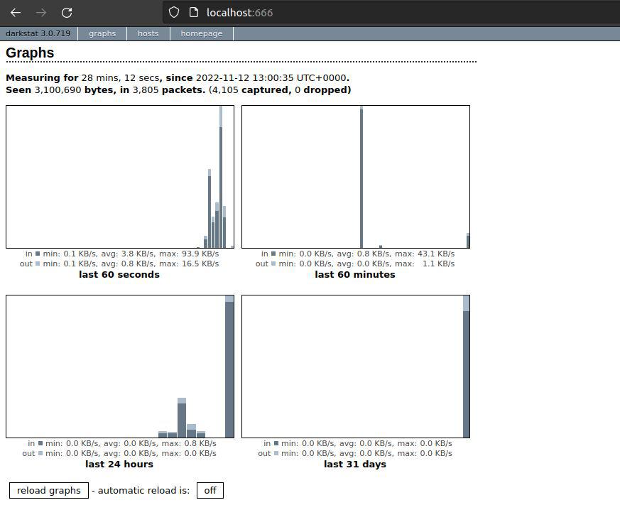Click the last 60 minutes graph
This screenshot has width=620, height=532.
tap(356, 177)
